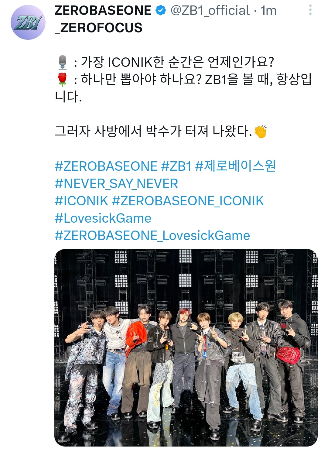
Task: Open the ZB1 profile avatar
Action: 28,22
